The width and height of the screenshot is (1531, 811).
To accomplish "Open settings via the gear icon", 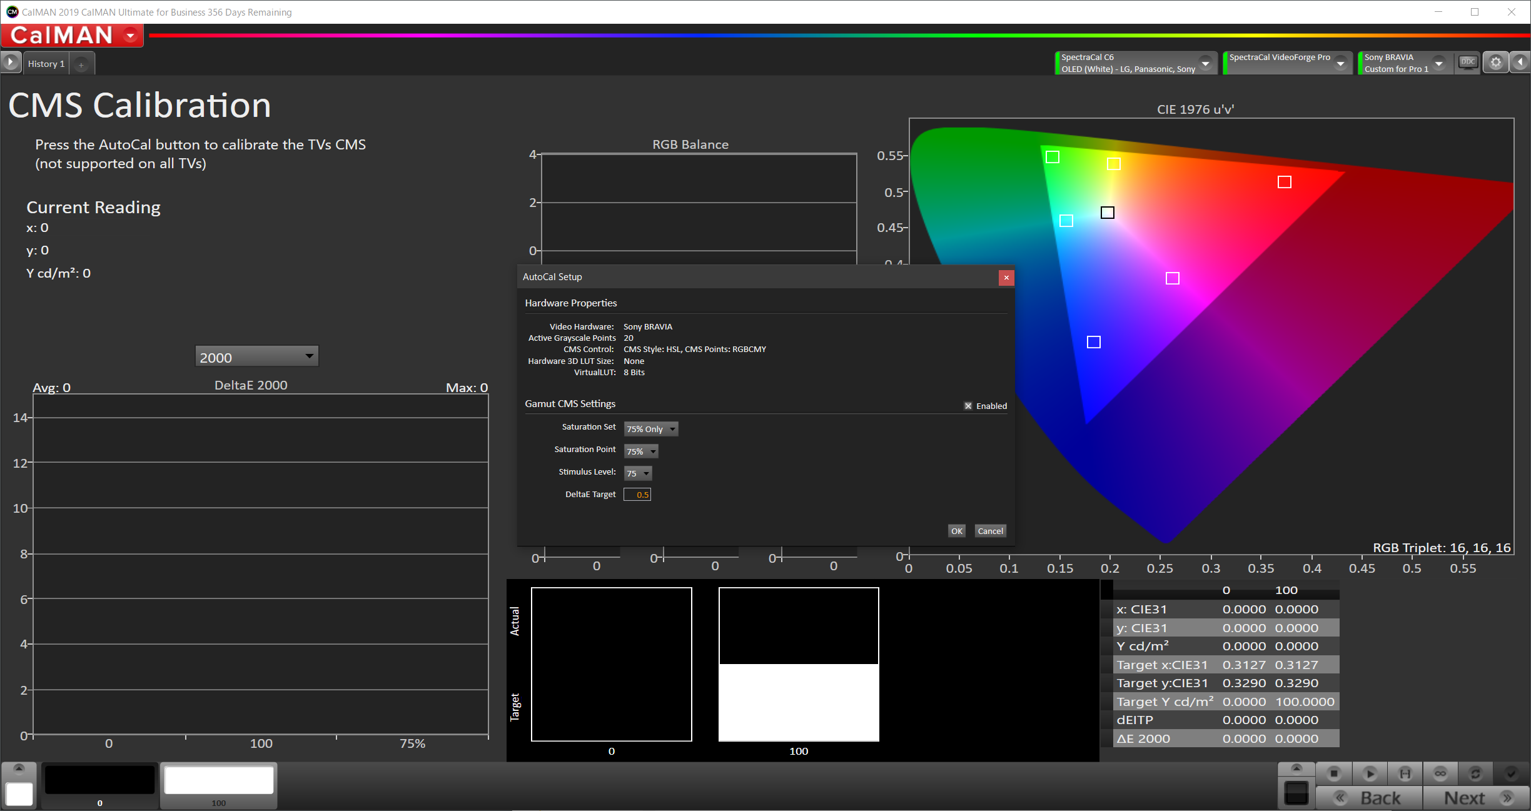I will pos(1495,63).
